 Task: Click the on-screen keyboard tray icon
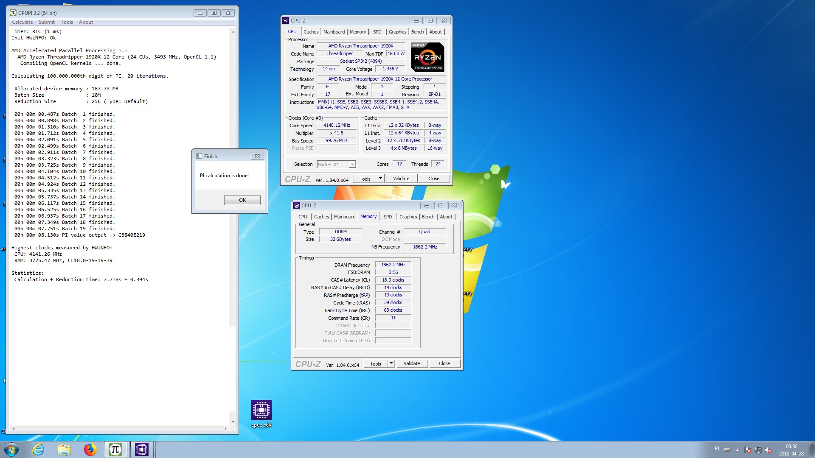(x=727, y=450)
